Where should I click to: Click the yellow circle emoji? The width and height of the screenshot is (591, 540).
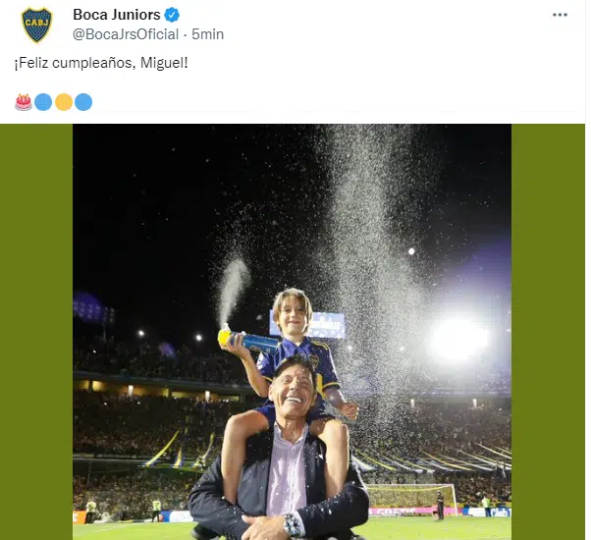(64, 102)
